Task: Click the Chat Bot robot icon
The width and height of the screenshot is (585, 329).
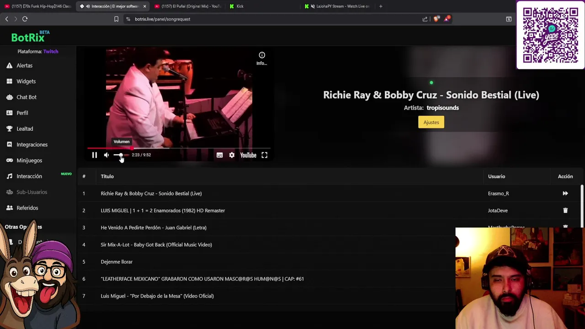Action: 9,97
